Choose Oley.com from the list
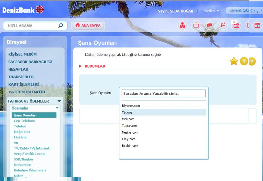The image size is (263, 181). coord(164,139)
